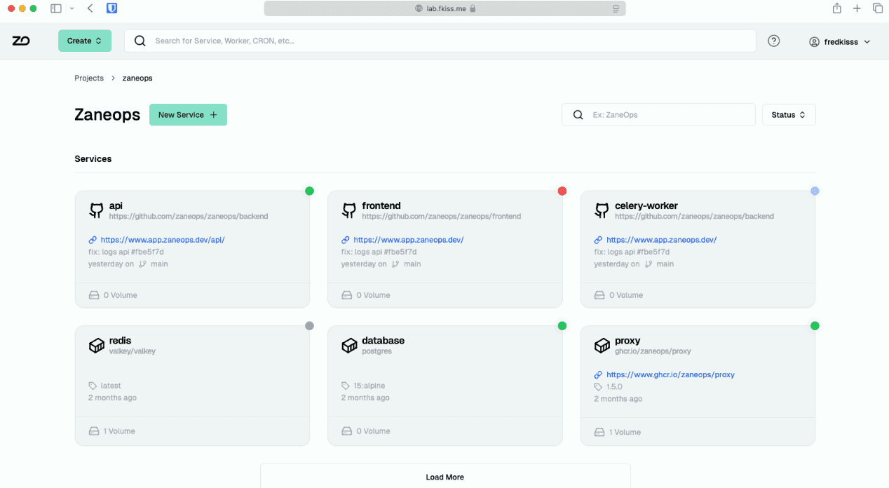889x488 pixels.
Task: Click the tag icon beside 15:alpine
Action: pos(346,386)
